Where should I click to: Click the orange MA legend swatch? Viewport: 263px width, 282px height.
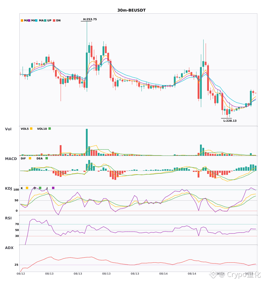click(x=22, y=20)
